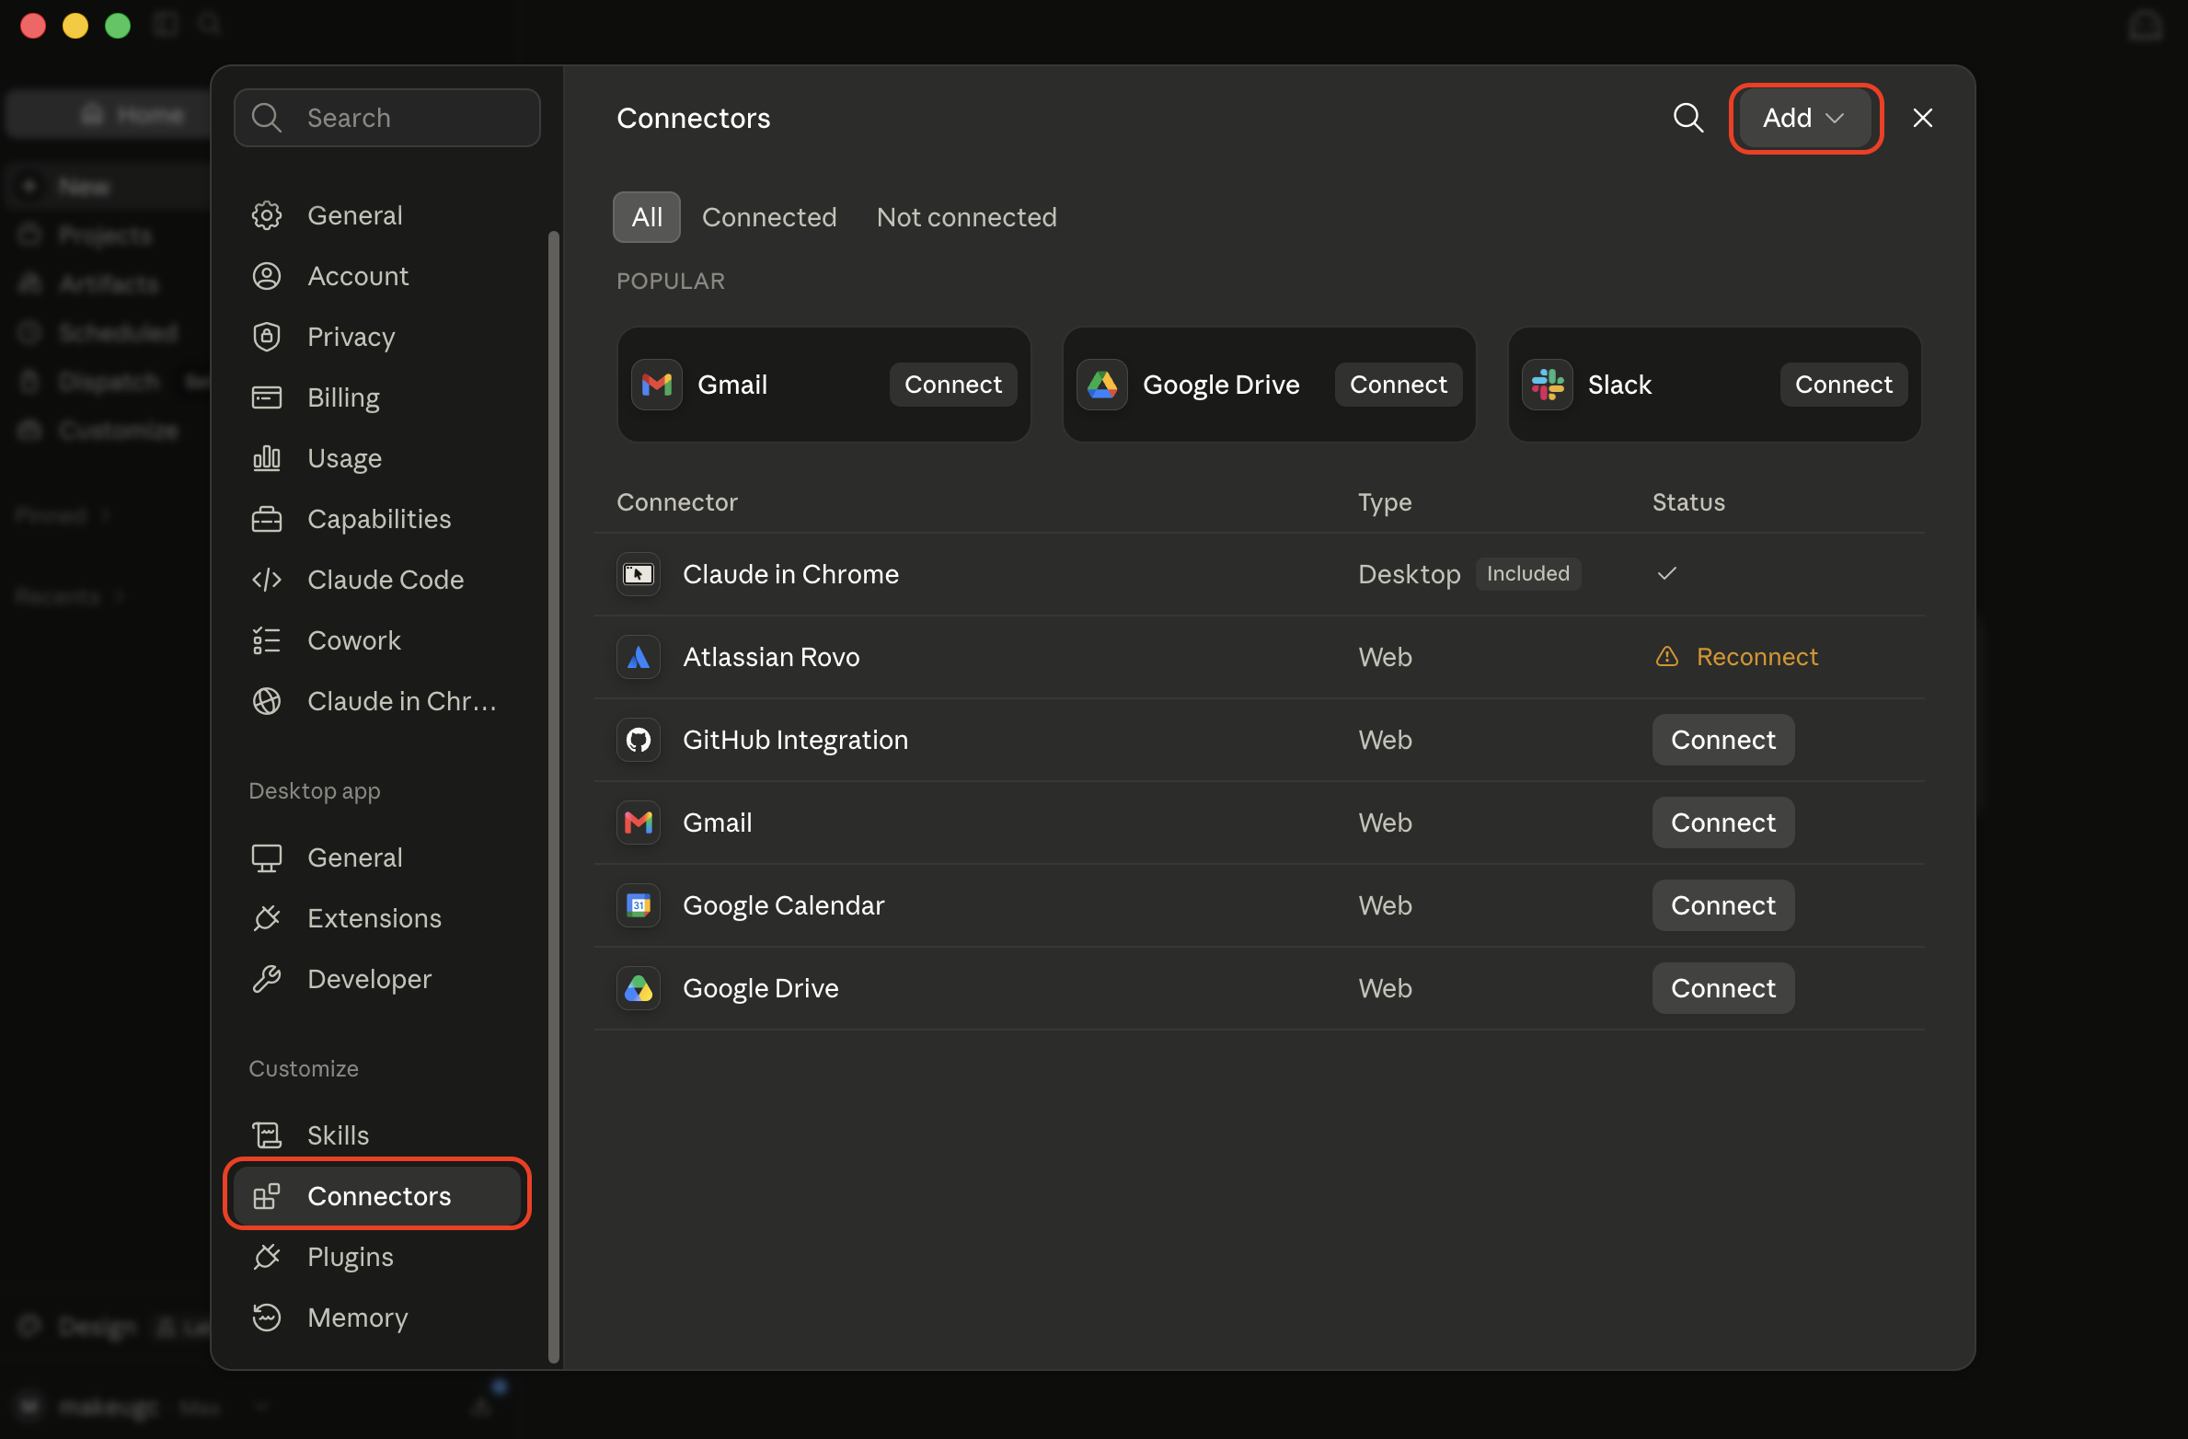Click the Google Calendar row name
The width and height of the screenshot is (2188, 1439).
pos(784,905)
